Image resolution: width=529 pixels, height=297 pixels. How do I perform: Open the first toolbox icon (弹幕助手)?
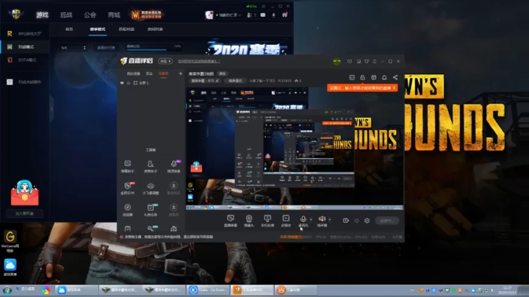[128, 166]
